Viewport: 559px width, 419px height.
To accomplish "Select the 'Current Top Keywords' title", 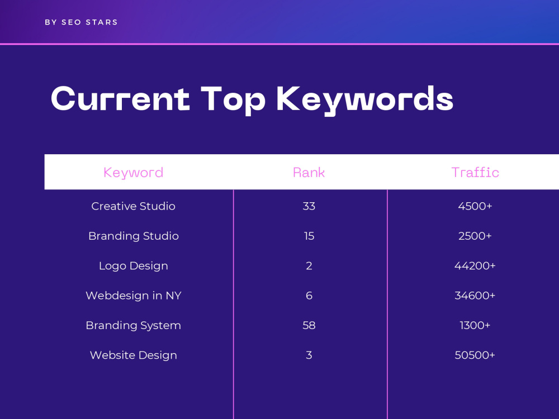I will click(x=252, y=100).
